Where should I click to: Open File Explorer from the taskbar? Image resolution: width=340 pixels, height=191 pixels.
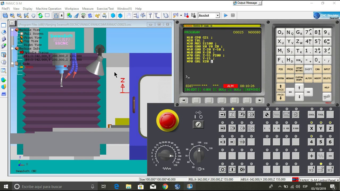point(128,187)
